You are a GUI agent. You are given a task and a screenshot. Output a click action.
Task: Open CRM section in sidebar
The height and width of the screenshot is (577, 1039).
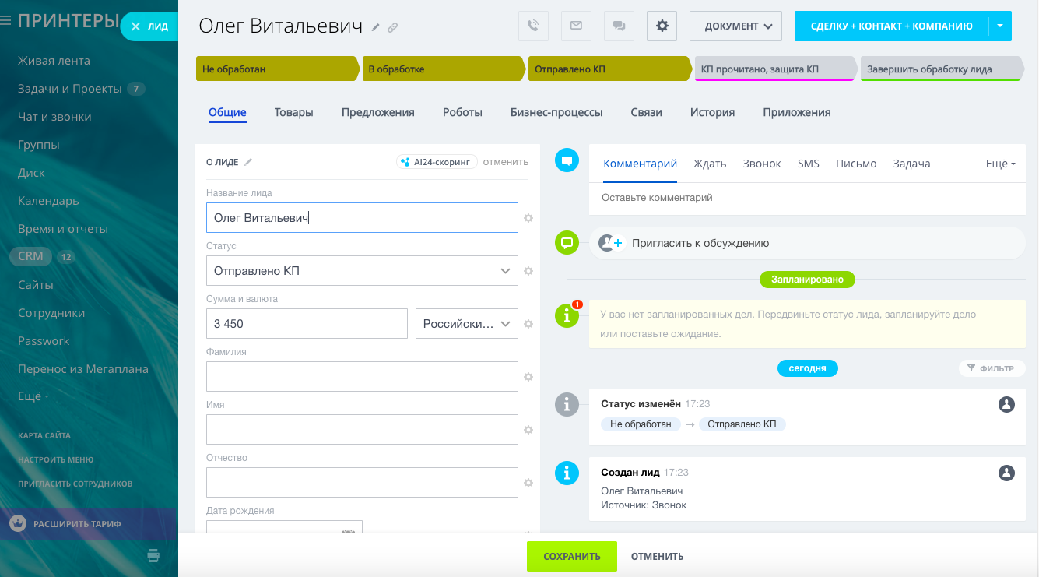click(x=31, y=256)
